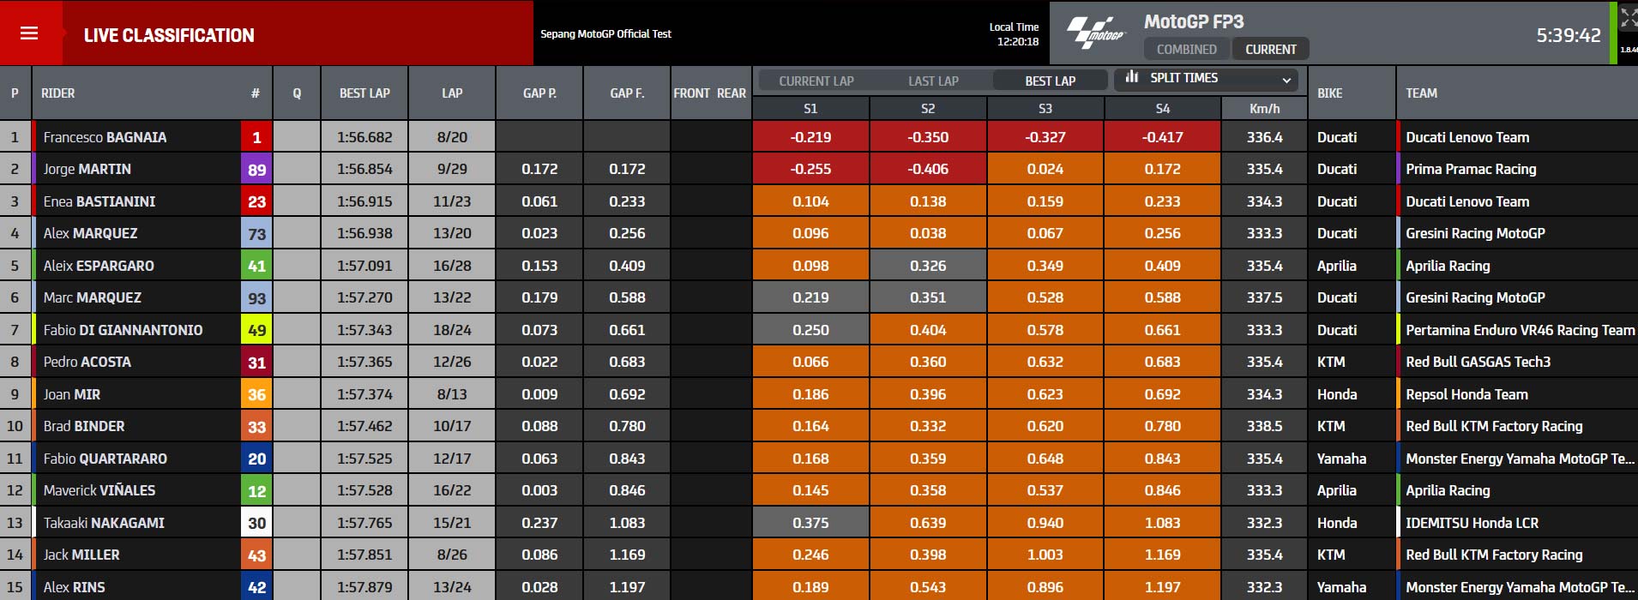Select rider Alex MARQUEZ

[90, 233]
